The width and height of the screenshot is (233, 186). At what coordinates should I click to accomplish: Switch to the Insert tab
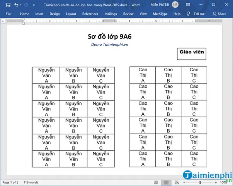39,14
